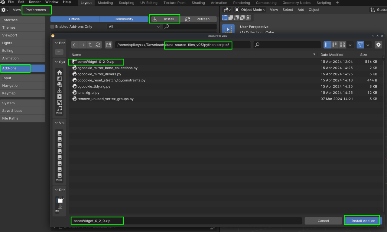Image resolution: width=387 pixels, height=232 pixels.
Task: Open the add-on category dropdown showing All
Action: click(134, 27)
